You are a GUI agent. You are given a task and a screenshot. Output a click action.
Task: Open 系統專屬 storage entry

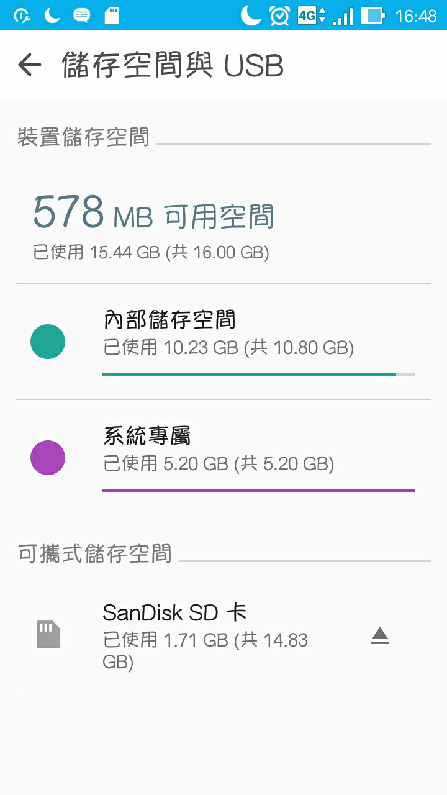(223, 458)
